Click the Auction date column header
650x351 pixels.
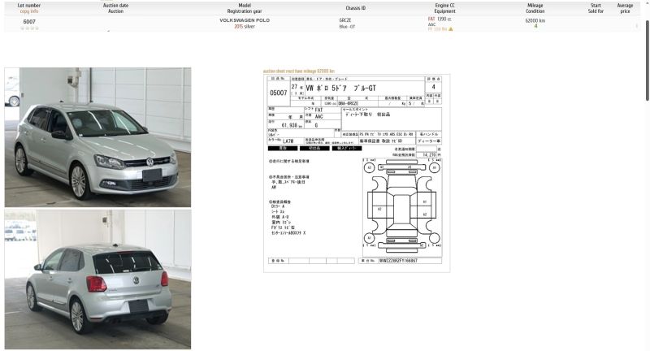pos(115,6)
